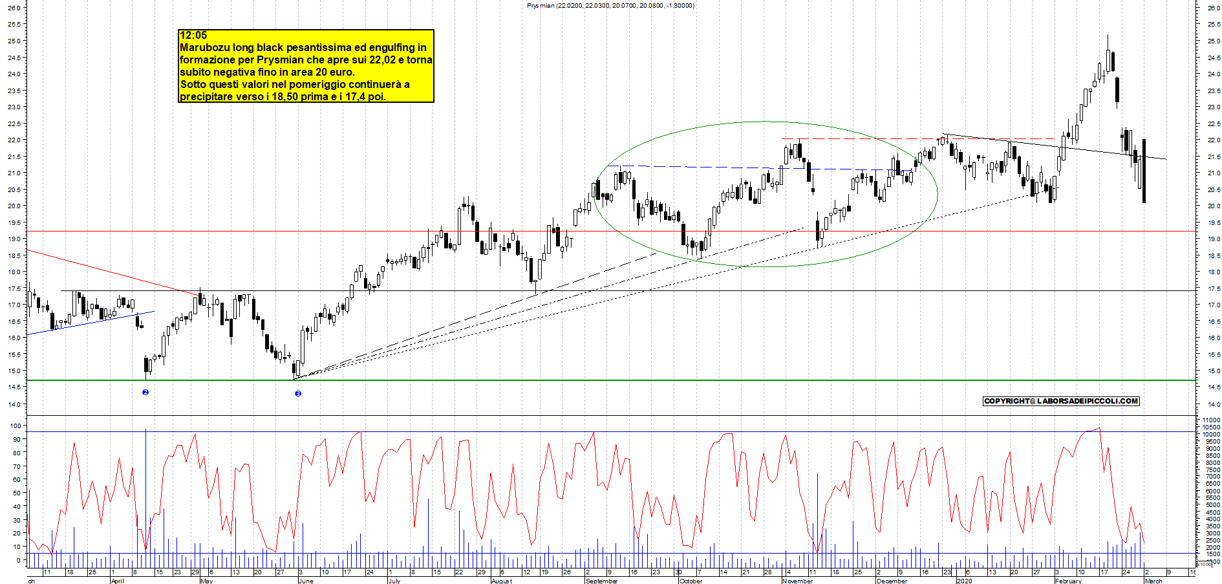
Task: Select the red descending trendline near March-April
Action: [113, 272]
